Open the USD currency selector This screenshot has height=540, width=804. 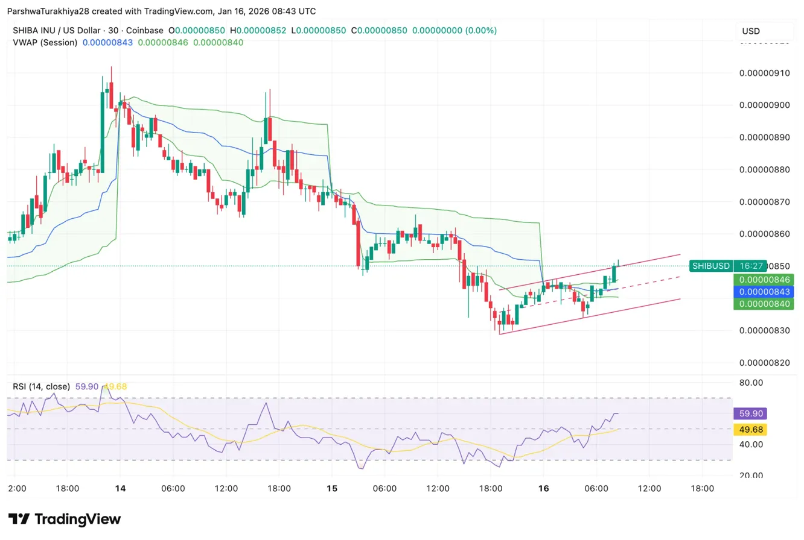point(750,31)
